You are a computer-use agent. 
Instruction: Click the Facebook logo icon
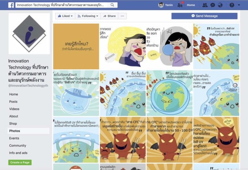[11, 5]
